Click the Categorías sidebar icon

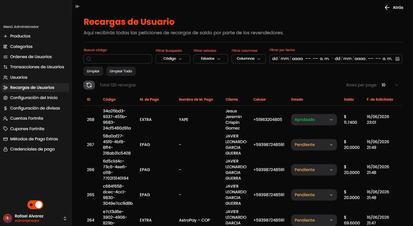5,46
